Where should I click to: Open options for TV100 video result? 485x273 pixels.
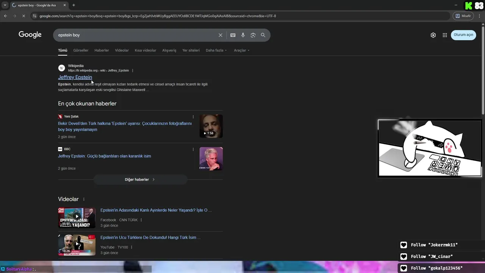pyautogui.click(x=131, y=247)
